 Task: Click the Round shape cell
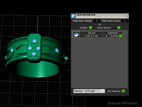(x=92, y=33)
